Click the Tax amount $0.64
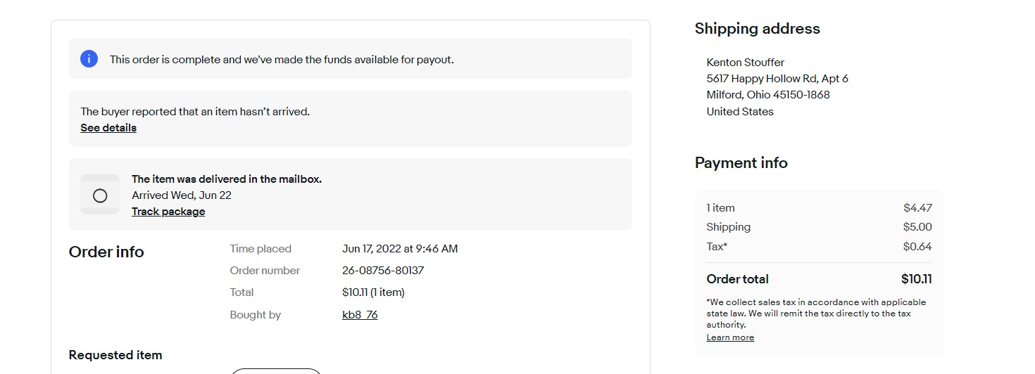The image size is (1035, 374). (x=917, y=247)
